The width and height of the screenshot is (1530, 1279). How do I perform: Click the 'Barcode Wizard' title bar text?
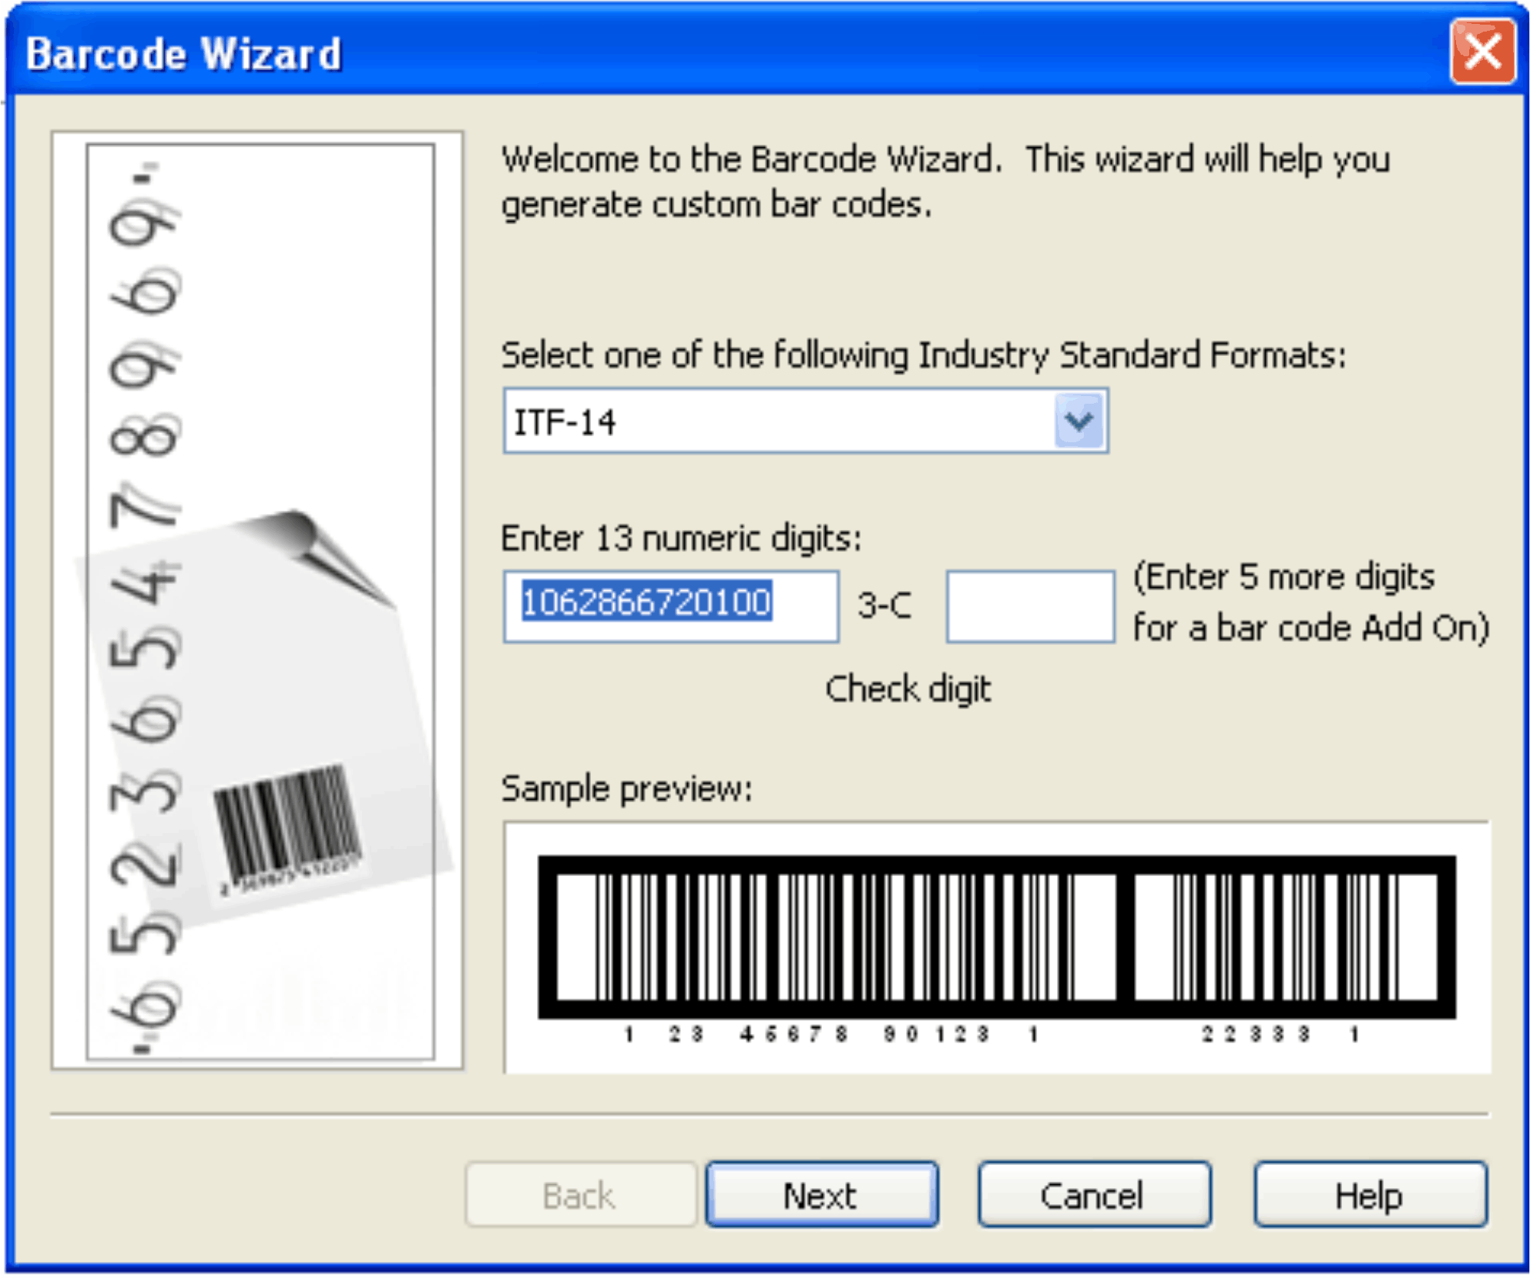pos(183,54)
